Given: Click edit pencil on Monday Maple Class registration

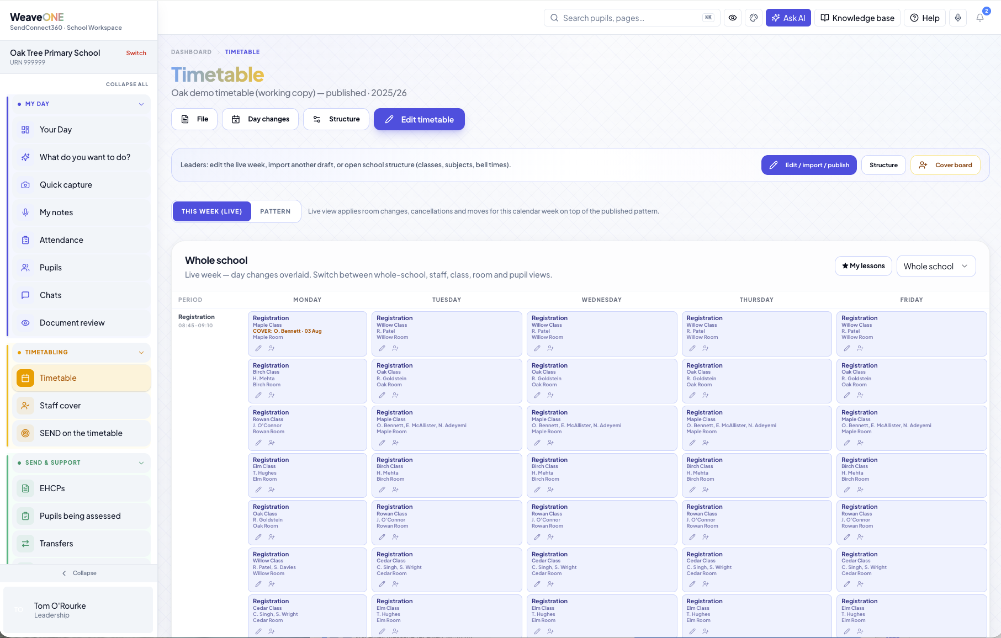Looking at the screenshot, I should pyautogui.click(x=258, y=348).
